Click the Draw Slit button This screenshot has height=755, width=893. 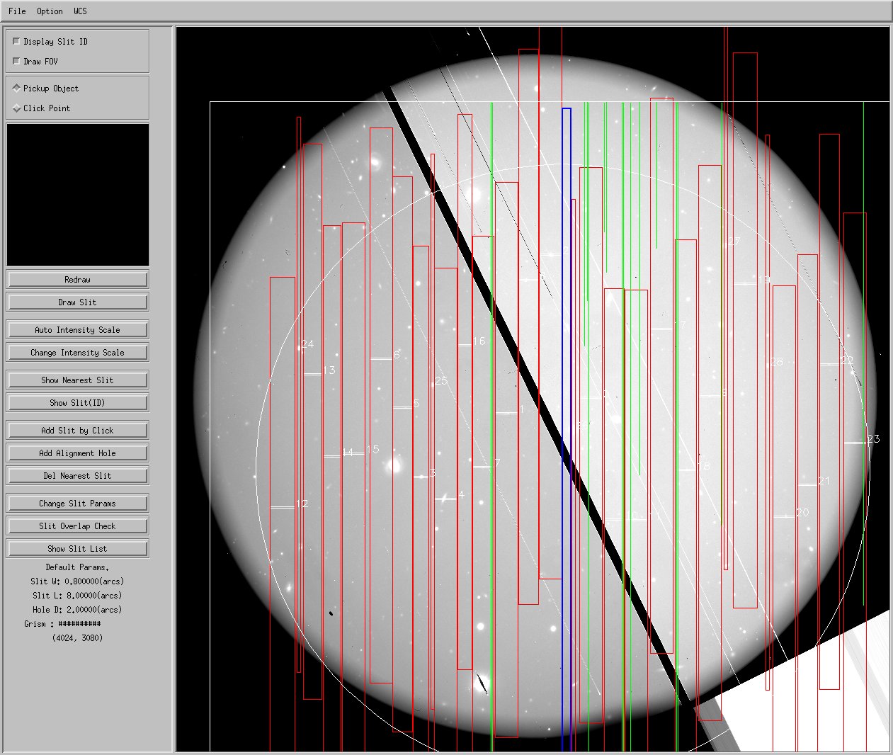point(77,302)
